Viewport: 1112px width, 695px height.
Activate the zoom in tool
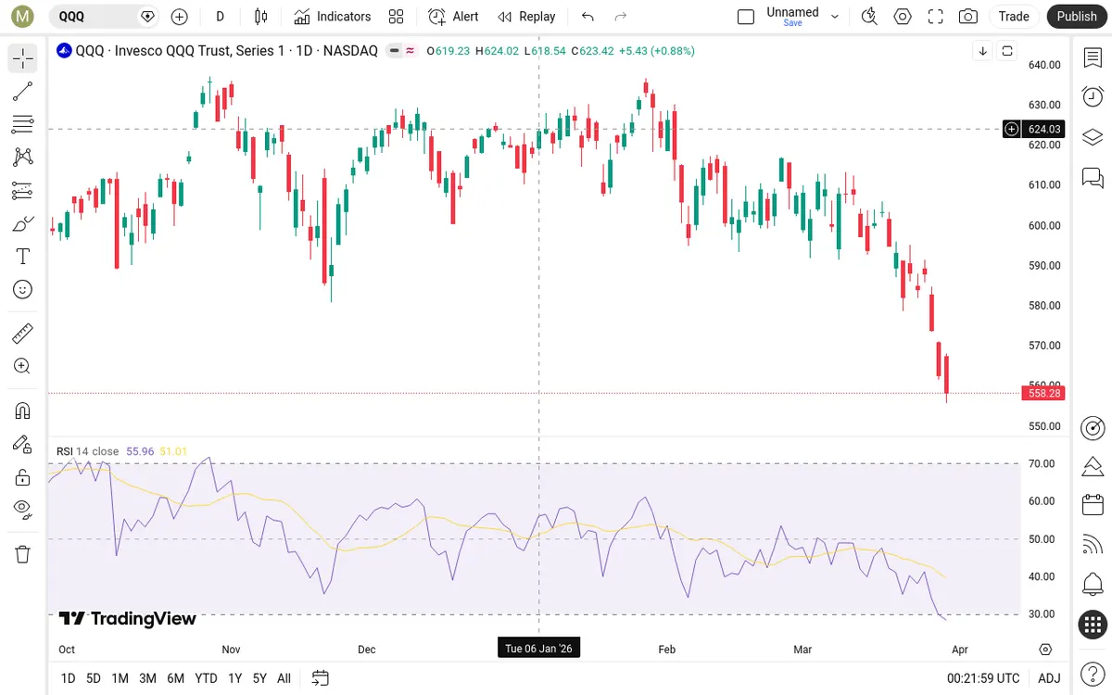(23, 366)
